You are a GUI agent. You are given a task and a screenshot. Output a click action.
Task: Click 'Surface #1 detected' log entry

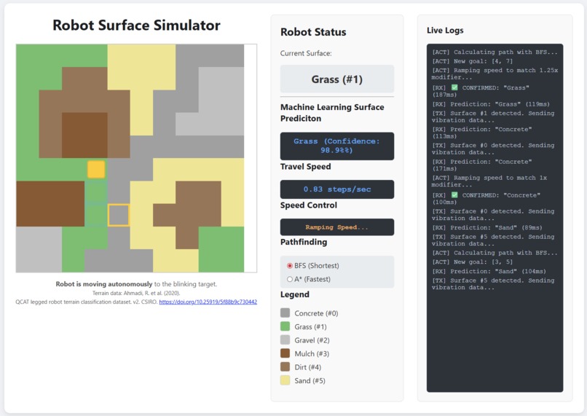point(493,117)
